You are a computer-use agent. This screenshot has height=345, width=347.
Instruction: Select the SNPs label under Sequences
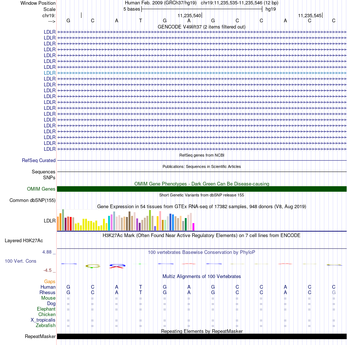point(49,177)
